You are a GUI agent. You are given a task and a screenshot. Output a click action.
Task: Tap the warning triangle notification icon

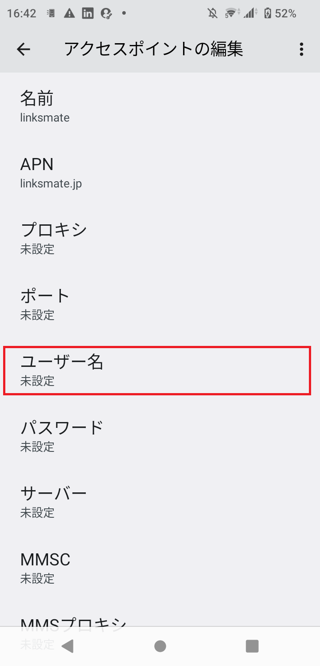click(69, 13)
